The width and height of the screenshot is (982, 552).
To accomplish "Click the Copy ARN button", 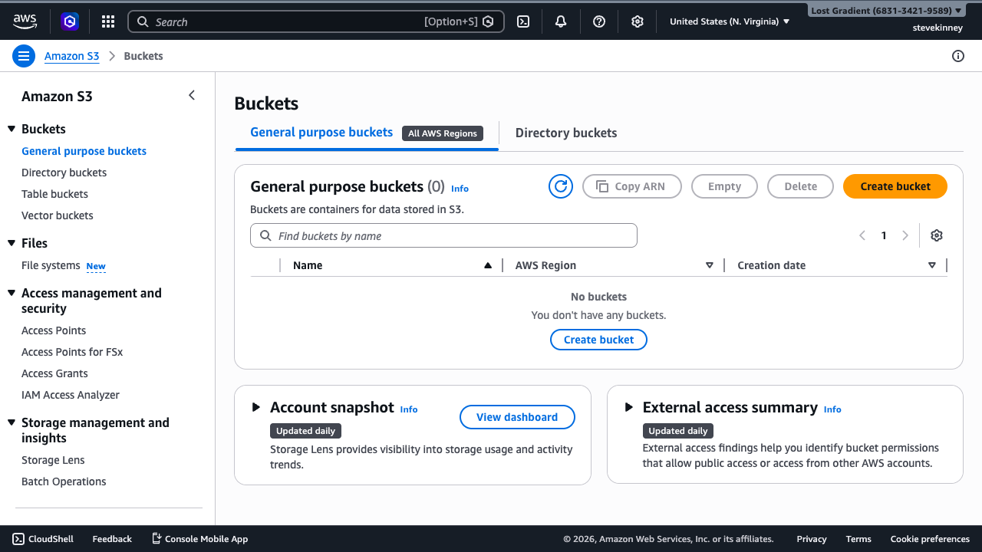I will click(632, 186).
